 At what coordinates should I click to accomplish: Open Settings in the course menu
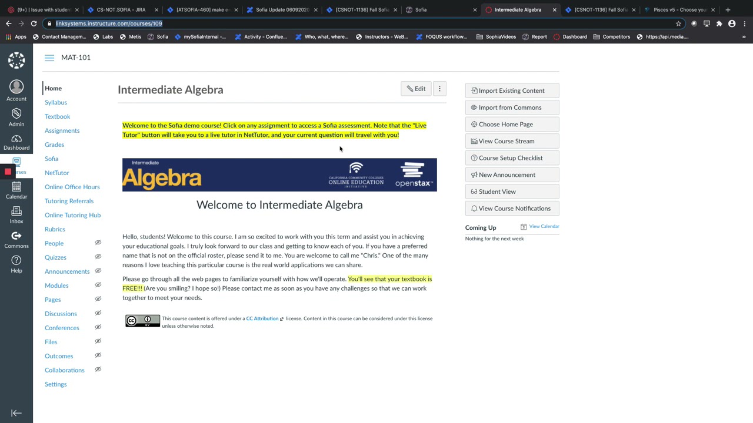55,384
